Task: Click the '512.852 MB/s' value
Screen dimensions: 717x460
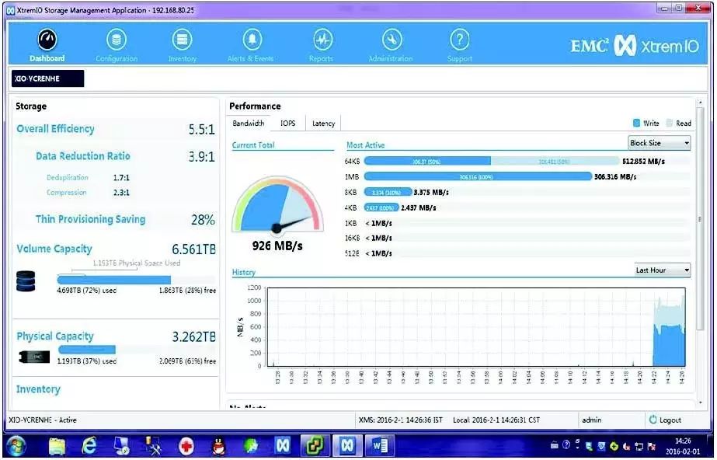Action: [643, 161]
